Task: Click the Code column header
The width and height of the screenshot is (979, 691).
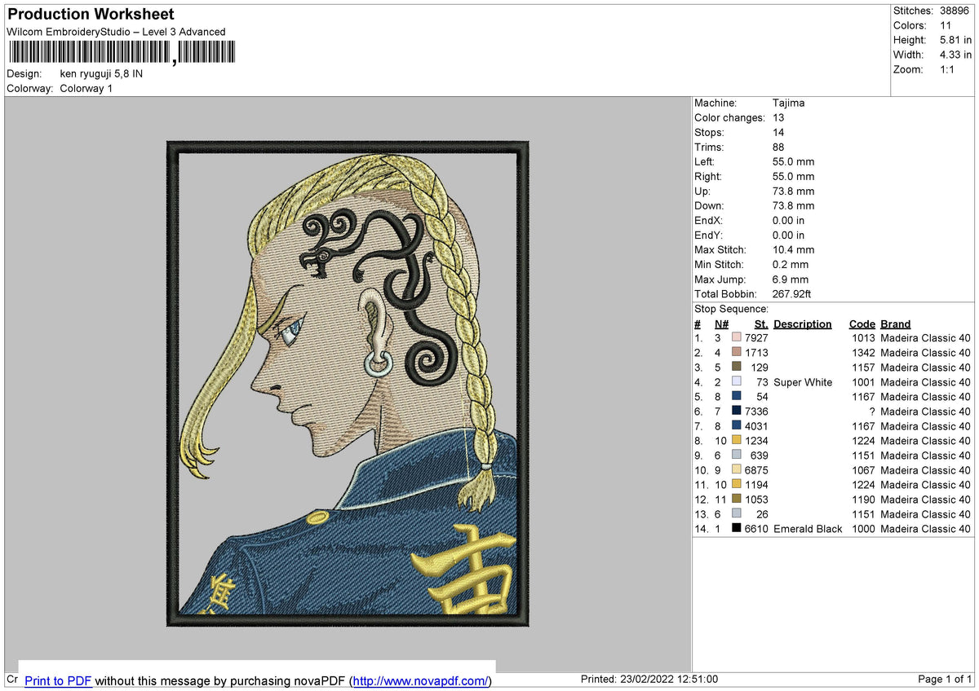Action: [x=862, y=323]
